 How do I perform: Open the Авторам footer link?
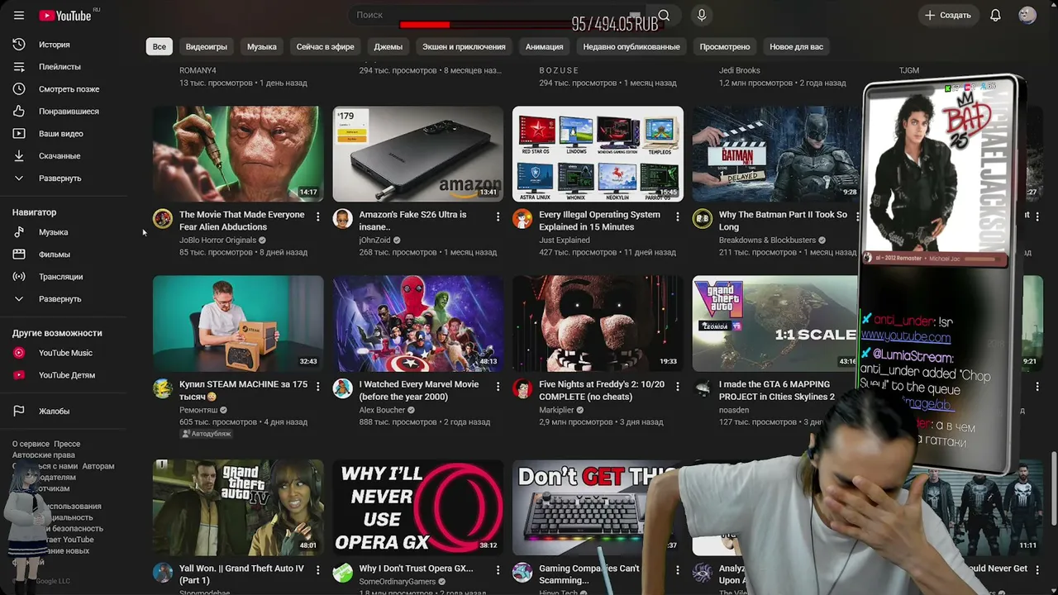(98, 466)
